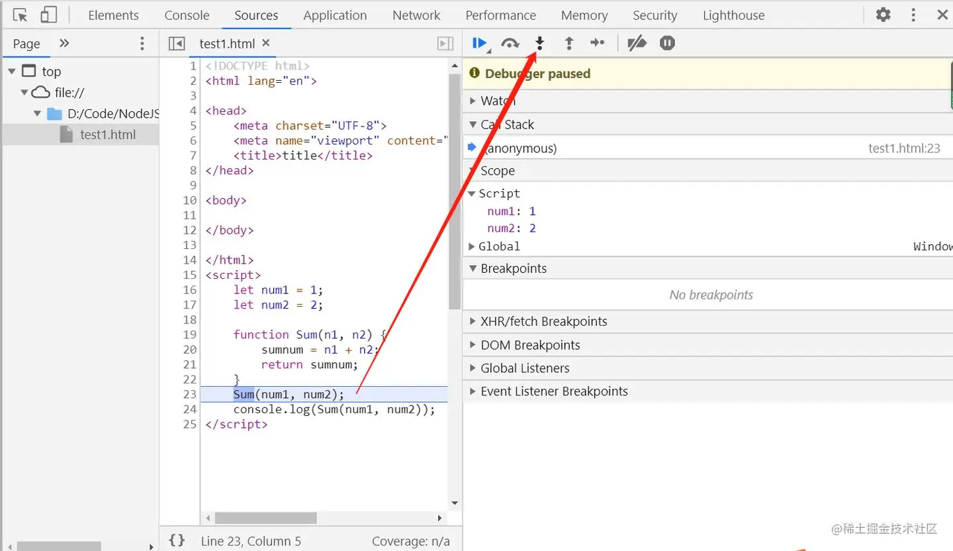Select the (anonymous) call stack frame

708,148
